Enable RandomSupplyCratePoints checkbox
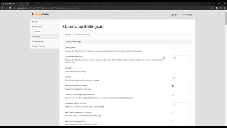 (x=173, y=121)
